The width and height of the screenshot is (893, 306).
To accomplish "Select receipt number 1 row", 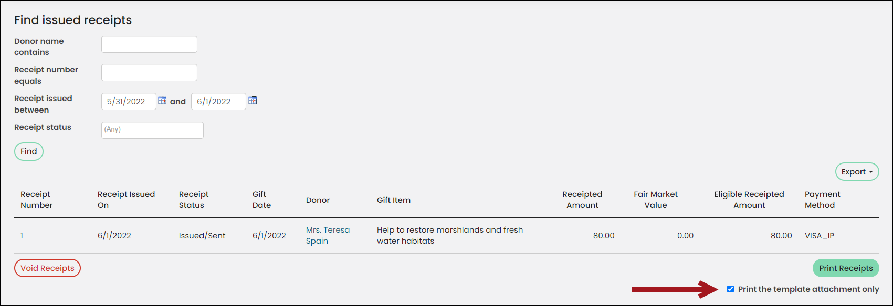I will (x=446, y=236).
